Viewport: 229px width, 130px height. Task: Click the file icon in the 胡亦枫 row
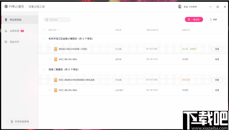[56, 59]
